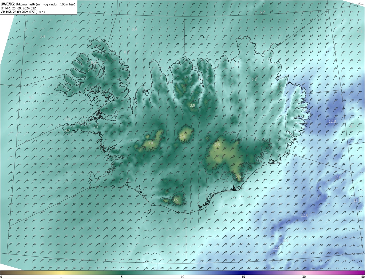365x279 pixels.
Task: Click the 50 tick on the color scale
Action: point(363,277)
